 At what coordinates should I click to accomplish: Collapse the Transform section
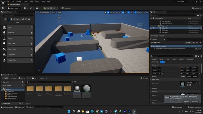pyautogui.click(x=151, y=65)
